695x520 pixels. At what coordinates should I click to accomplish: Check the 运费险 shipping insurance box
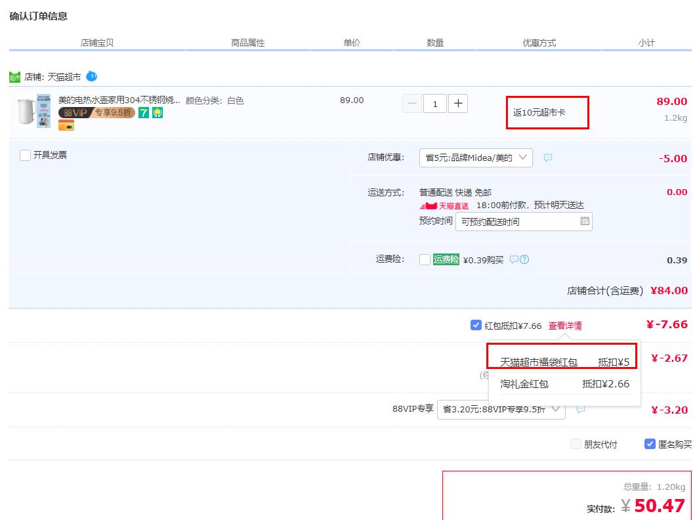pyautogui.click(x=425, y=259)
